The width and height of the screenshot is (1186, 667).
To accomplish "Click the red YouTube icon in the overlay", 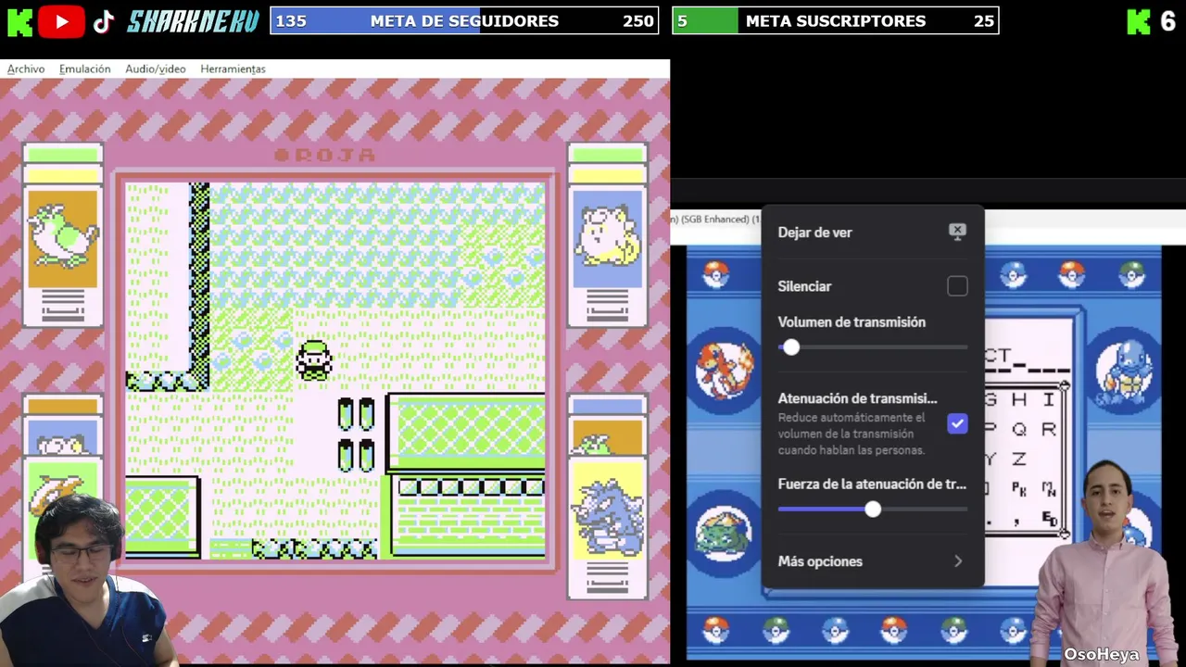I will pos(62,21).
